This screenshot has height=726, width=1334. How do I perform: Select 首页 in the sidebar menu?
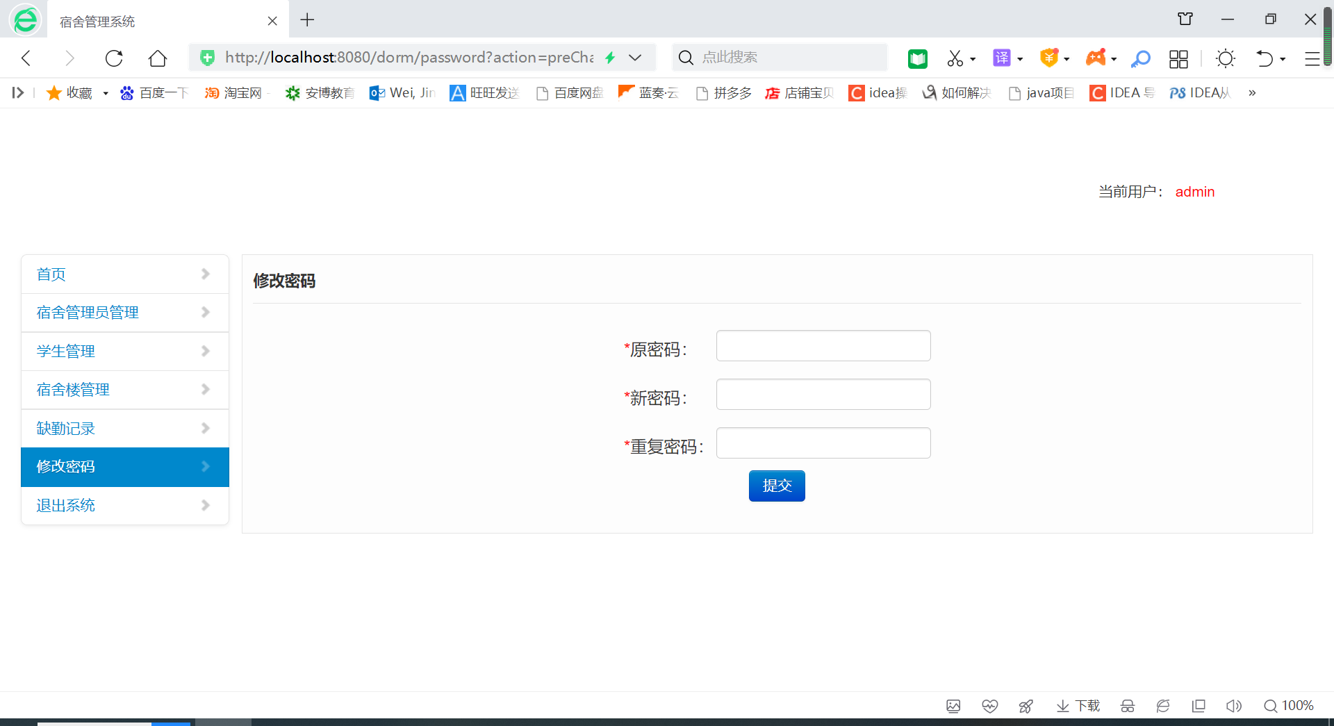pyautogui.click(x=125, y=274)
